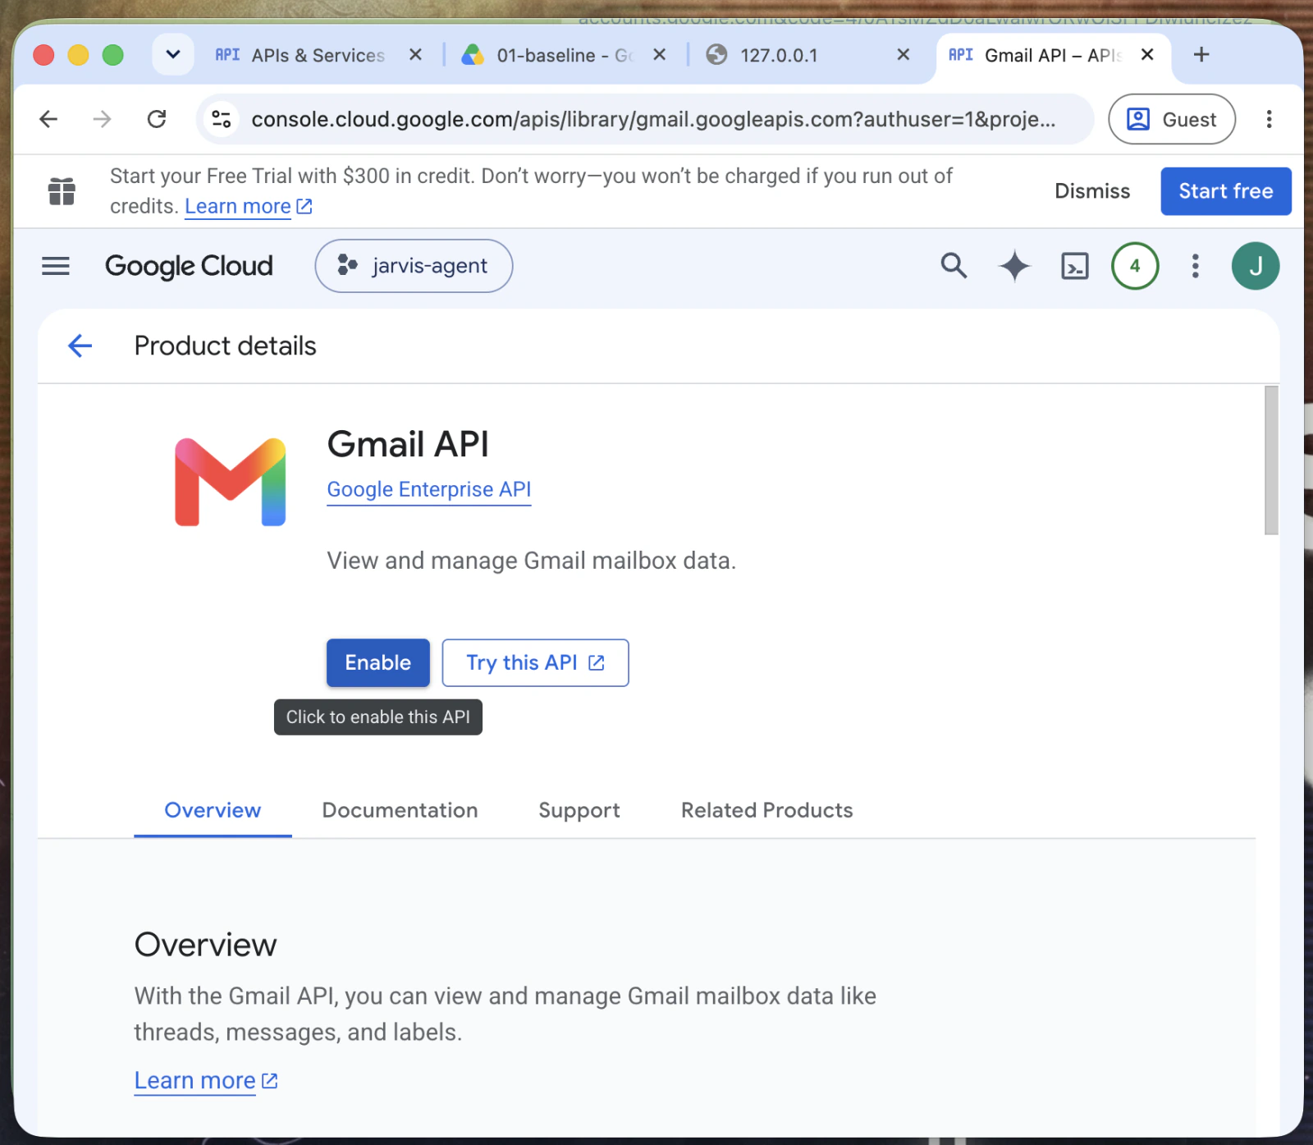Open the Google Enterprise API link
This screenshot has width=1313, height=1145.
(429, 489)
